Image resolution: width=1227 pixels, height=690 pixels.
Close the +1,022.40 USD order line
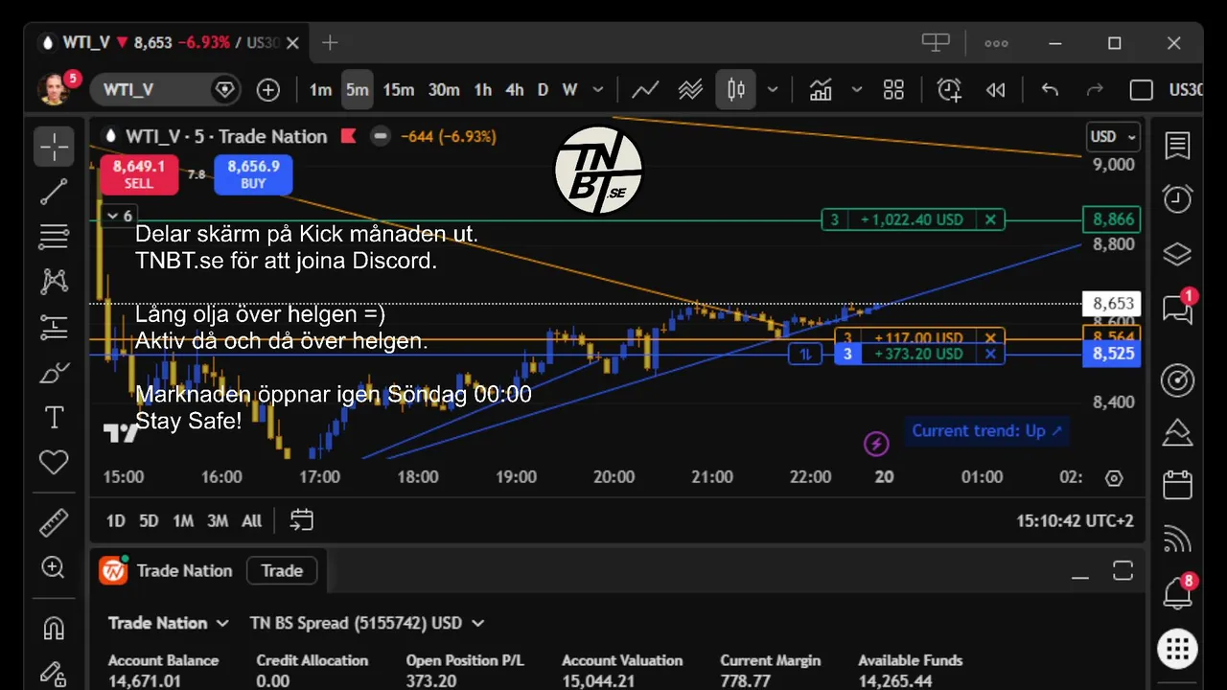coord(990,219)
